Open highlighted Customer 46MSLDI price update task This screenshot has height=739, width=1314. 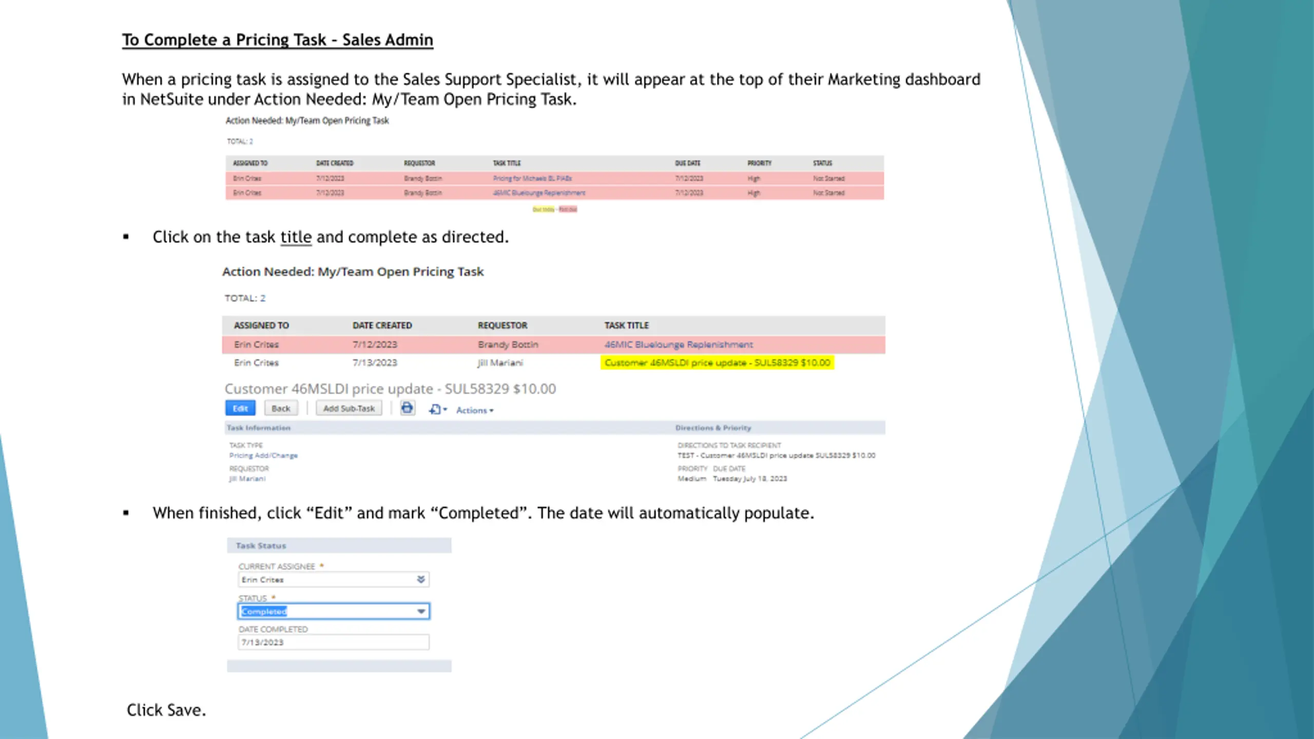(717, 363)
